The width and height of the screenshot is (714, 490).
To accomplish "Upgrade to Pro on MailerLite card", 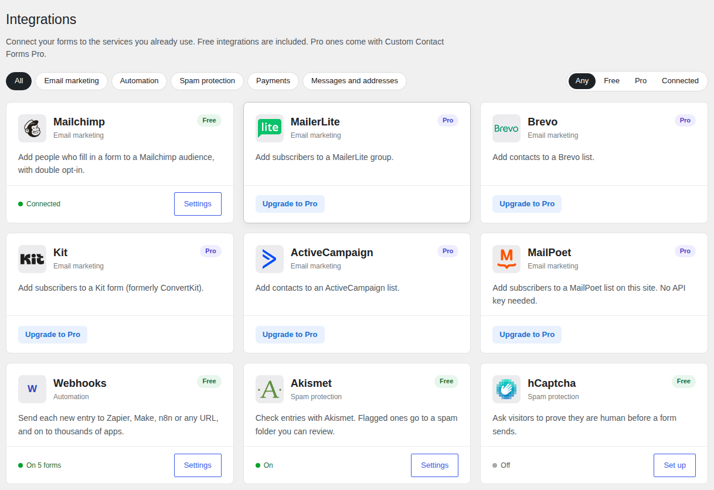I will [290, 204].
